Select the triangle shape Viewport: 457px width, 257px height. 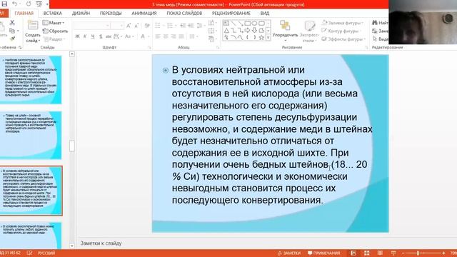point(226,30)
